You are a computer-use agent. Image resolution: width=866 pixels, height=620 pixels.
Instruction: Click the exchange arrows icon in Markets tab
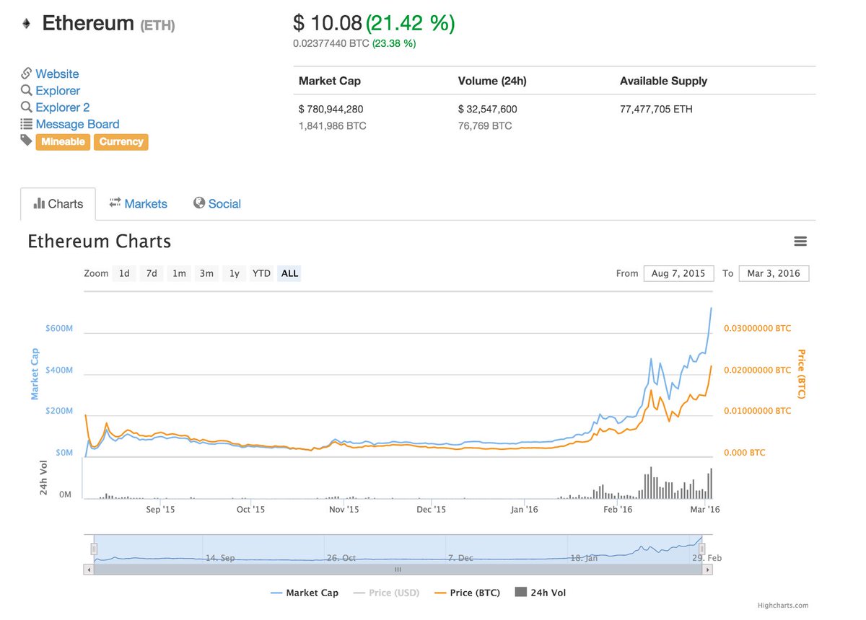pyautogui.click(x=115, y=203)
